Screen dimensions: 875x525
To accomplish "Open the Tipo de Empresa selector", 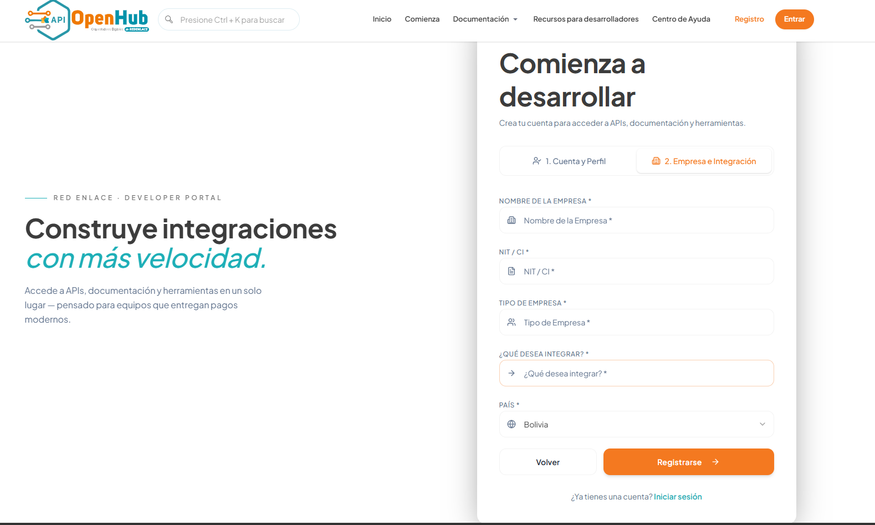I will (636, 322).
